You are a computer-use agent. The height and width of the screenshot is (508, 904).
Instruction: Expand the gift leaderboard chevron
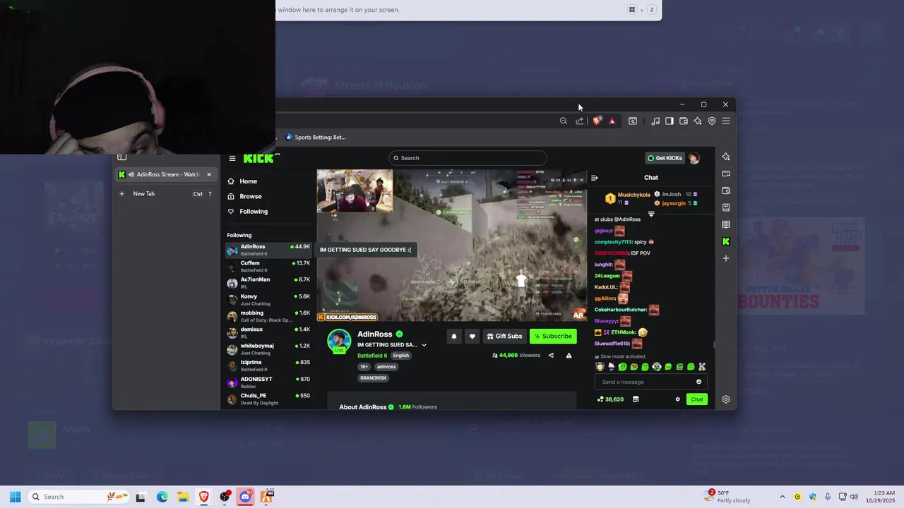coord(651,214)
